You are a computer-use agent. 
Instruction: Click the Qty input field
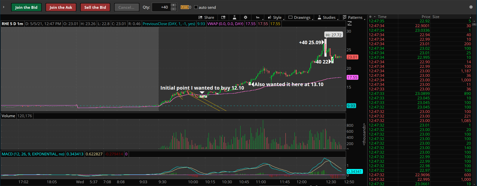tap(161, 7)
